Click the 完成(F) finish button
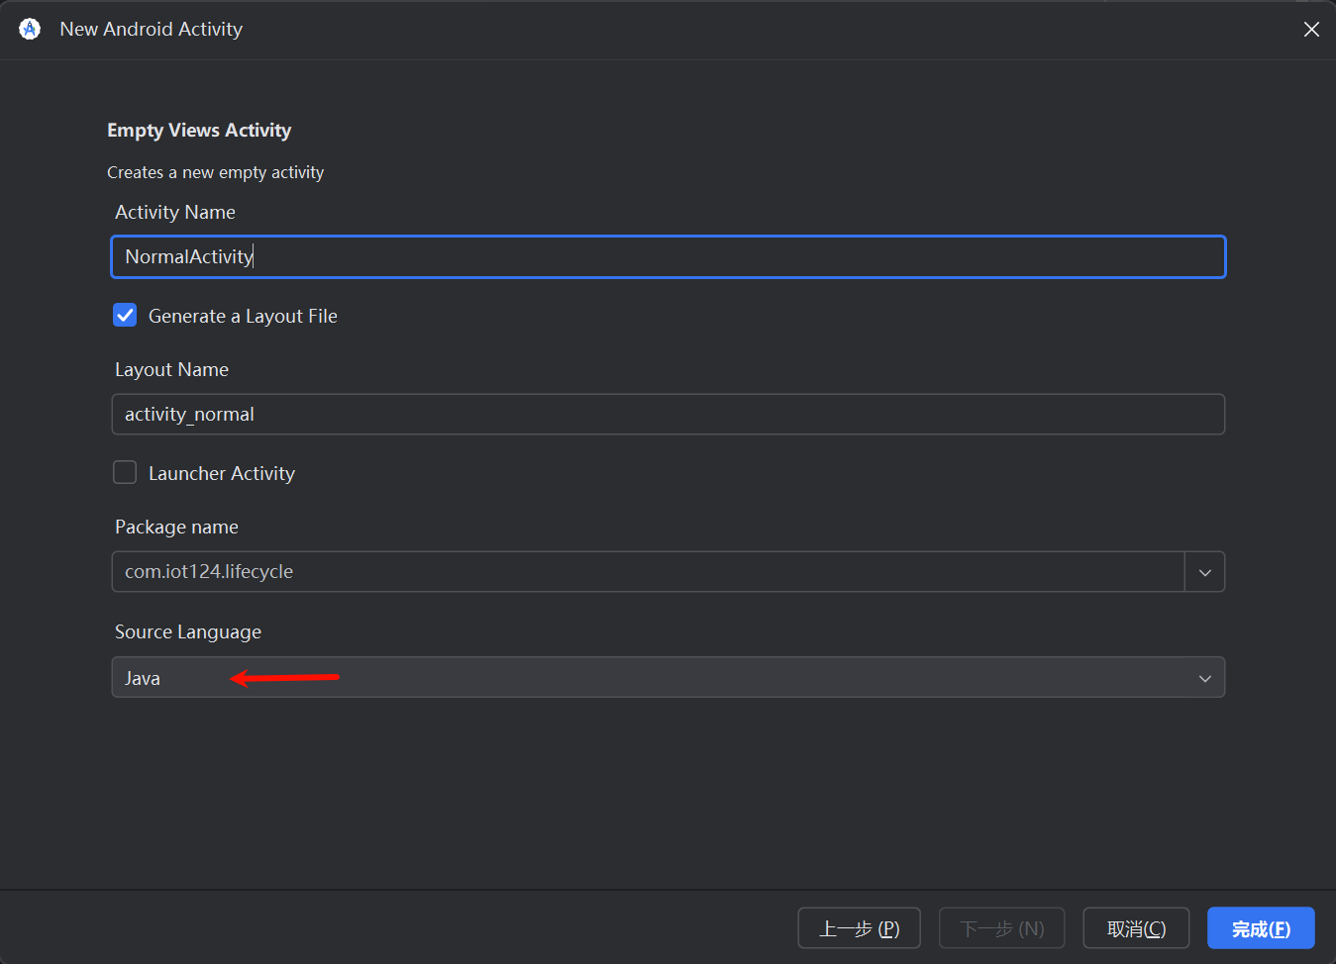 point(1260,927)
